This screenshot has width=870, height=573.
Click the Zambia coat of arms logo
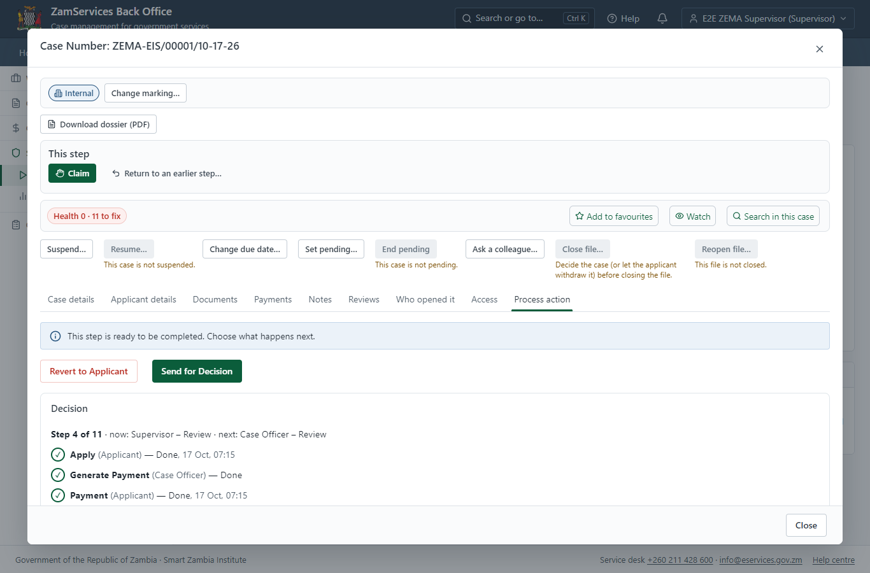29,18
